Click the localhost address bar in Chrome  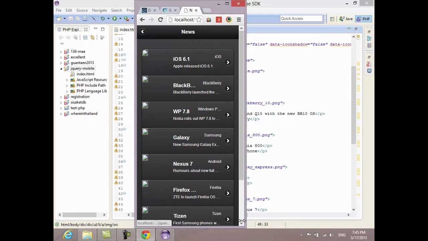click(185, 20)
